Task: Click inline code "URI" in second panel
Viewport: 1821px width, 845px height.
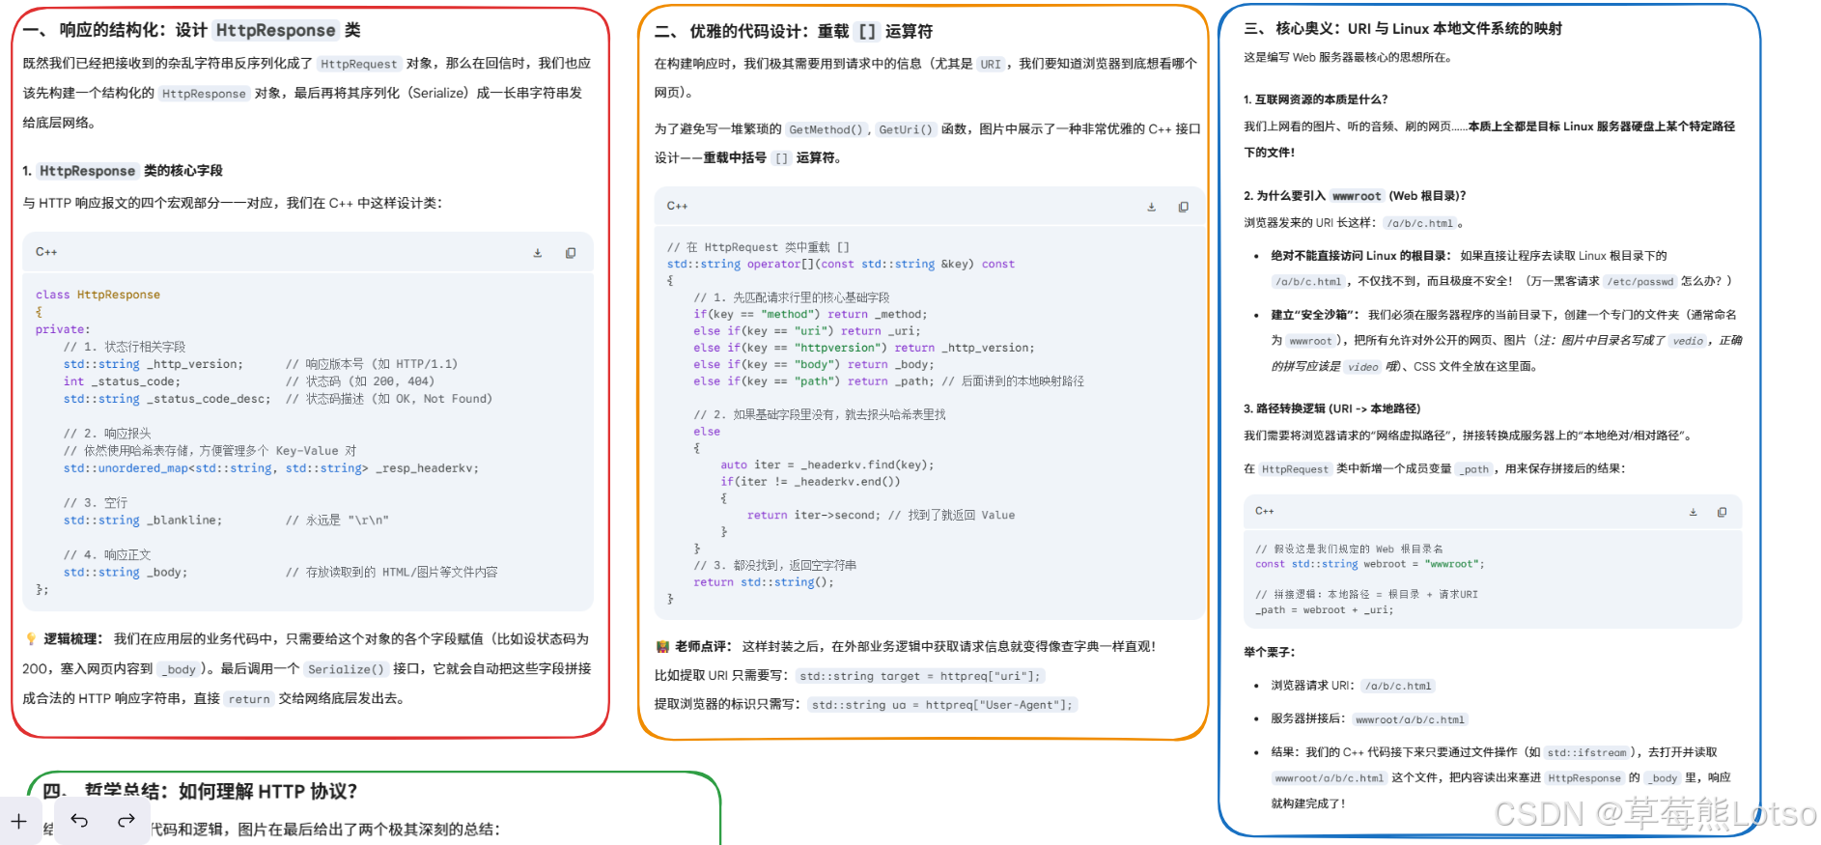Action: [x=991, y=65]
